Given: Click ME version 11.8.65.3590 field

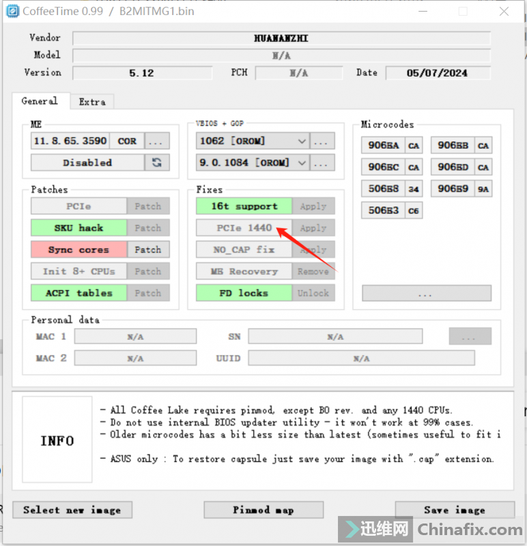Looking at the screenshot, I should [x=70, y=141].
